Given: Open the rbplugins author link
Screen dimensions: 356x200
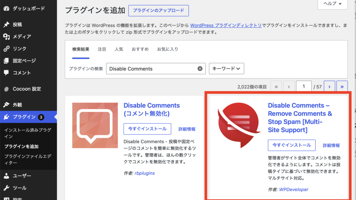Looking at the screenshot, I should pyautogui.click(x=145, y=173).
